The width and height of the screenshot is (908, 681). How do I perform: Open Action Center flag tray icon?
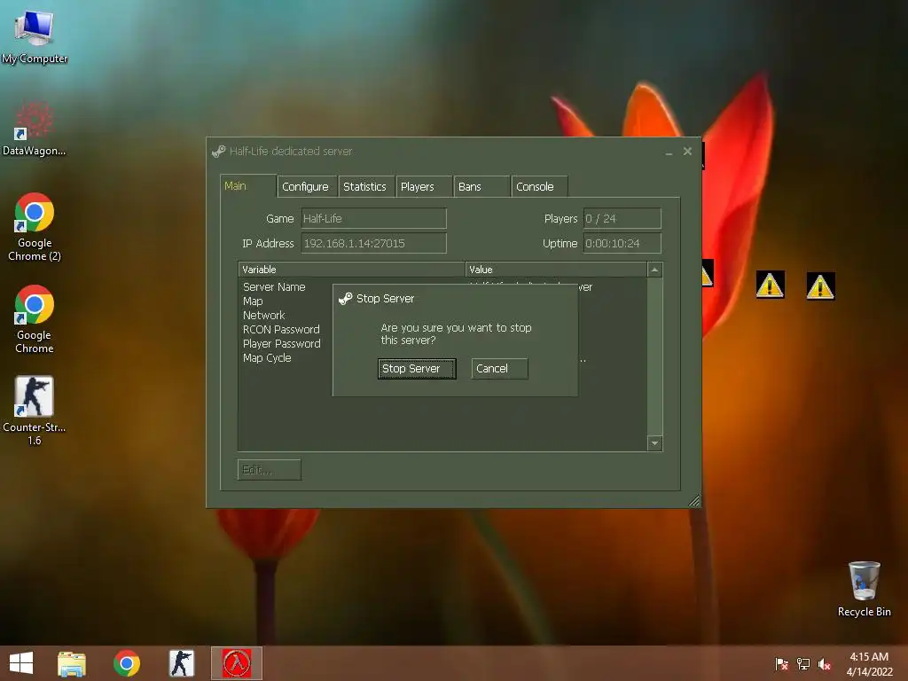(782, 663)
